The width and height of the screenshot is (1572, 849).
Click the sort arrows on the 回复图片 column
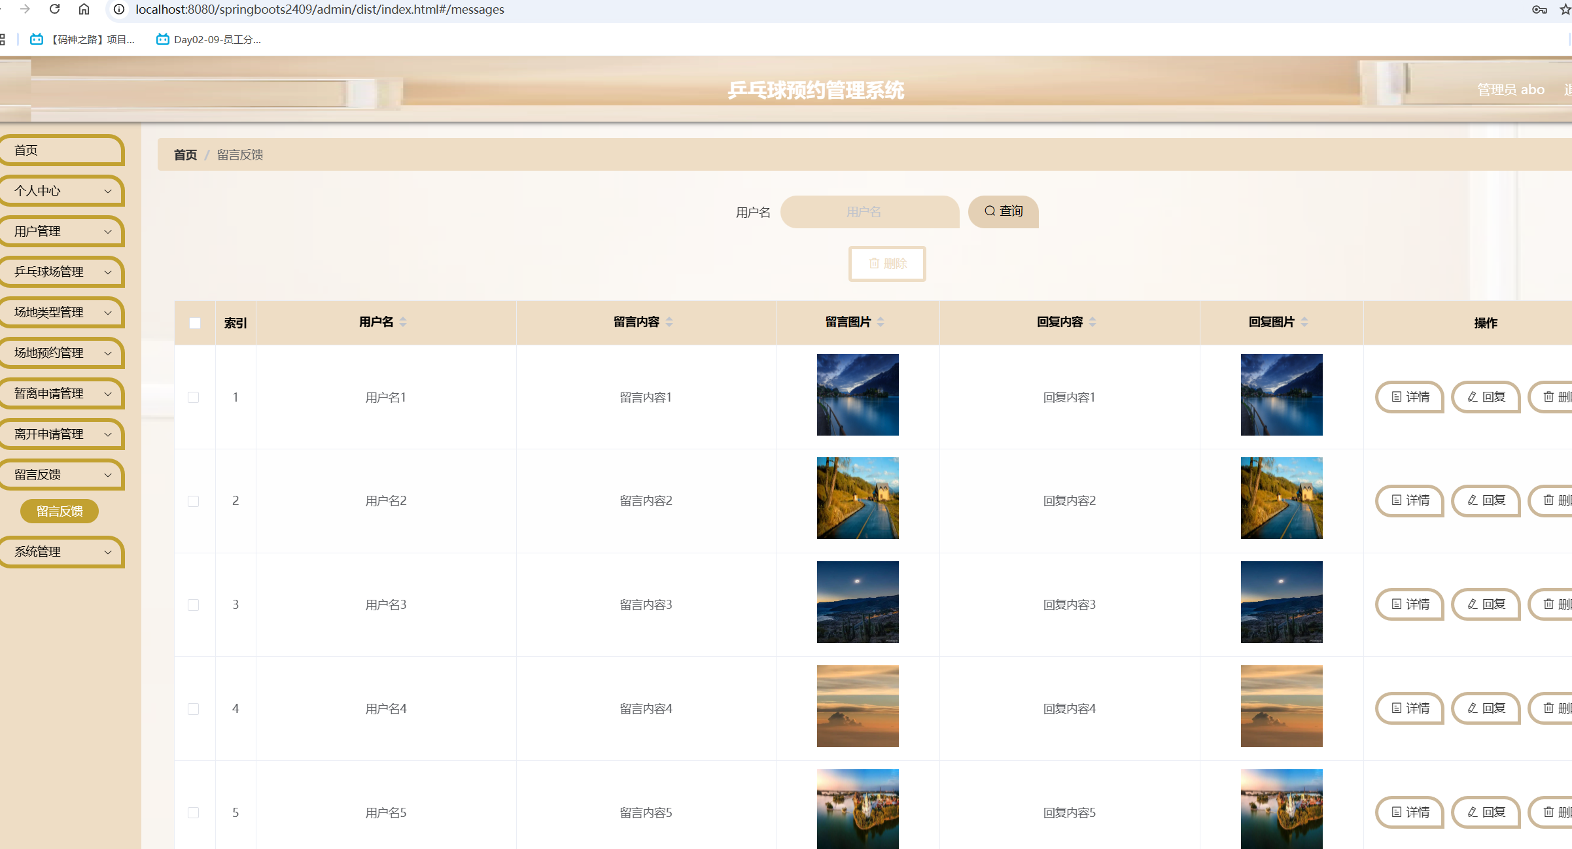(x=1304, y=322)
